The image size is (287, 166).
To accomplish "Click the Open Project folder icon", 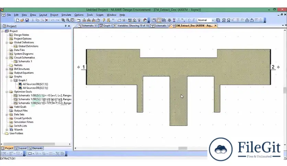I will click(22, 20).
